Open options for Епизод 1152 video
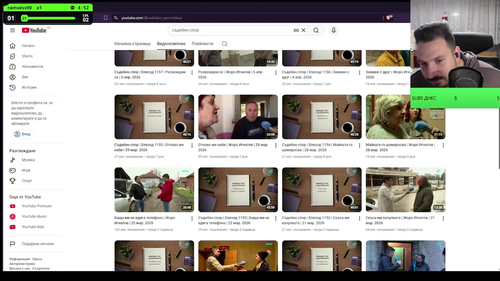 (359, 218)
